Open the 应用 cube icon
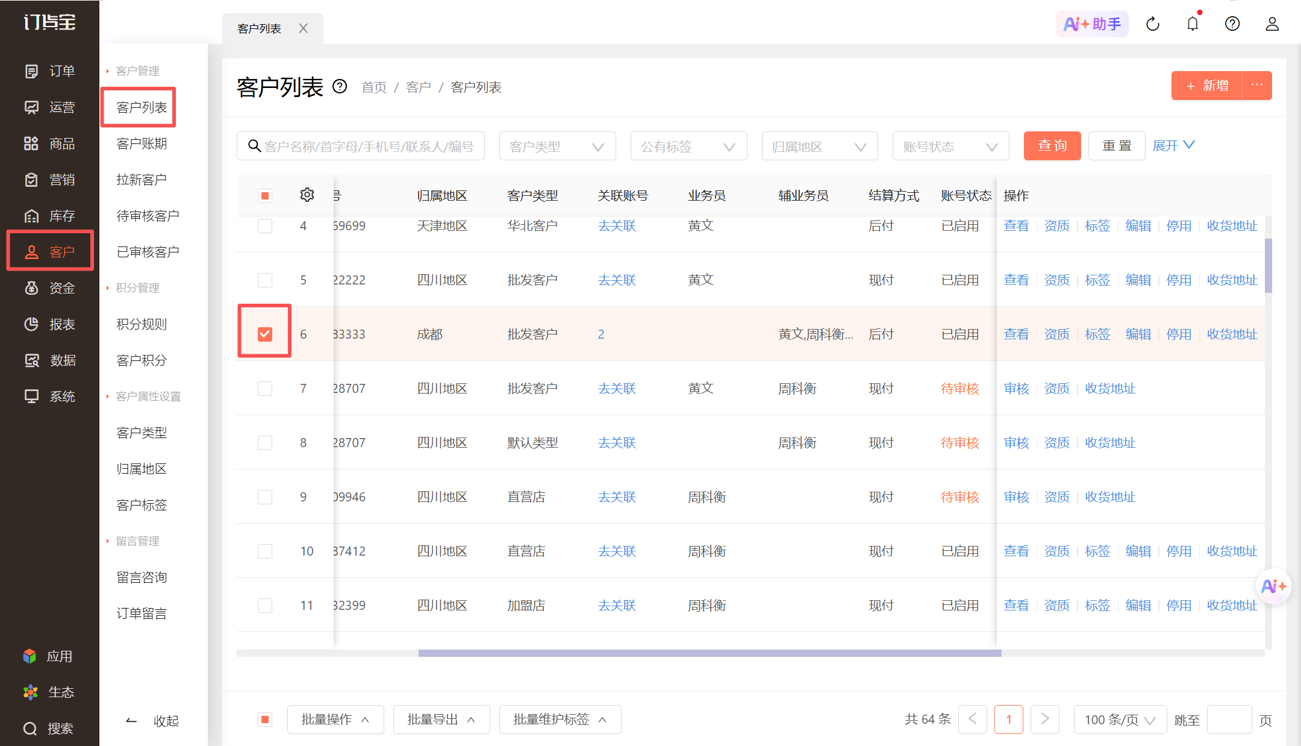The image size is (1301, 746). pos(30,656)
